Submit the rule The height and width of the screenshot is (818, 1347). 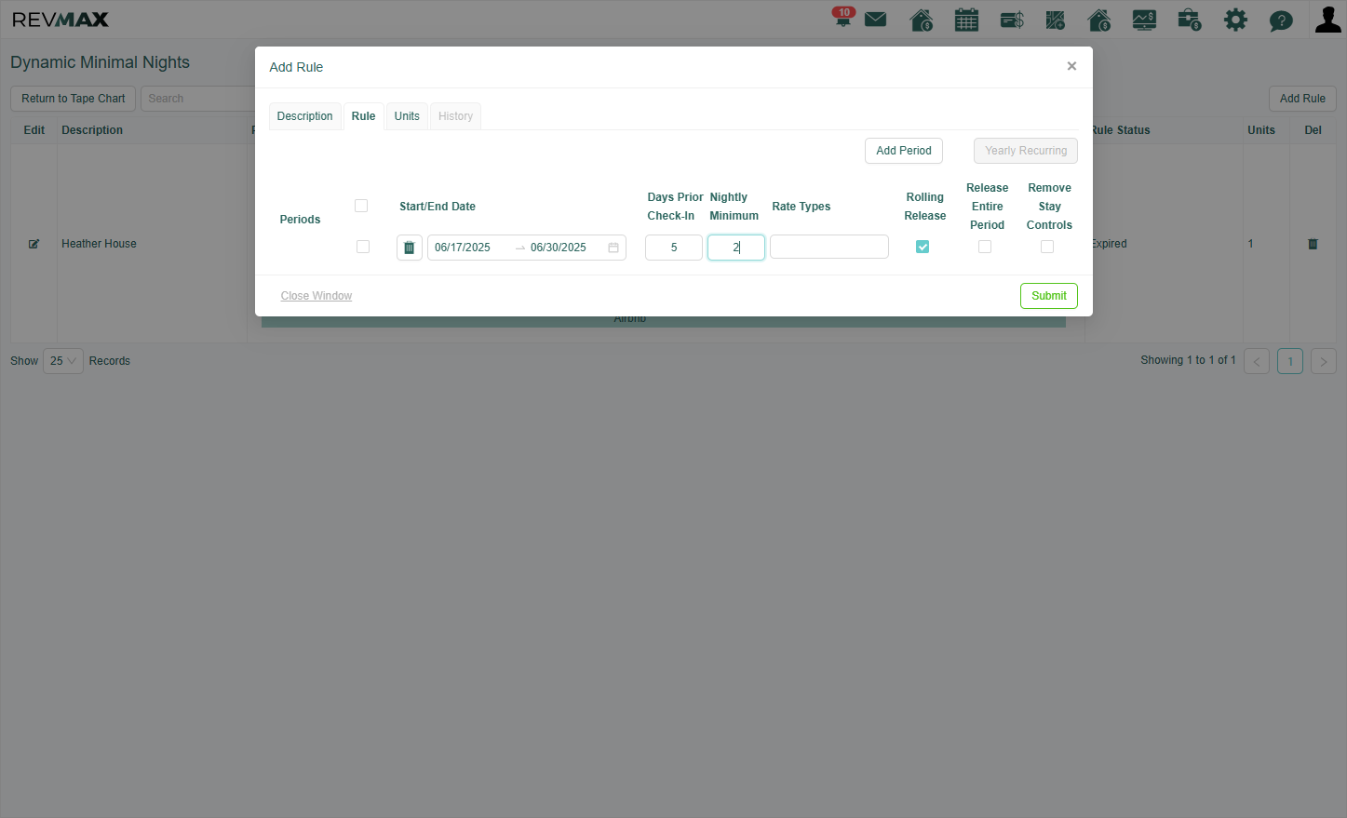pyautogui.click(x=1049, y=296)
